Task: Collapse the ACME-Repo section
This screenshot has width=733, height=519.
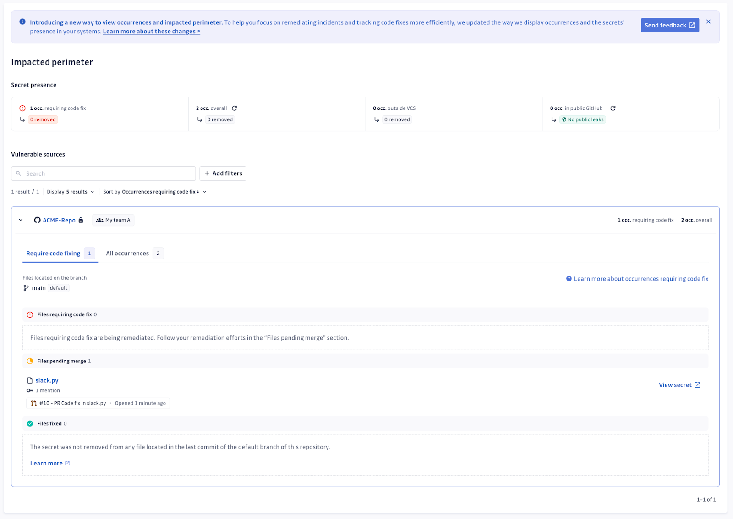Action: click(21, 220)
